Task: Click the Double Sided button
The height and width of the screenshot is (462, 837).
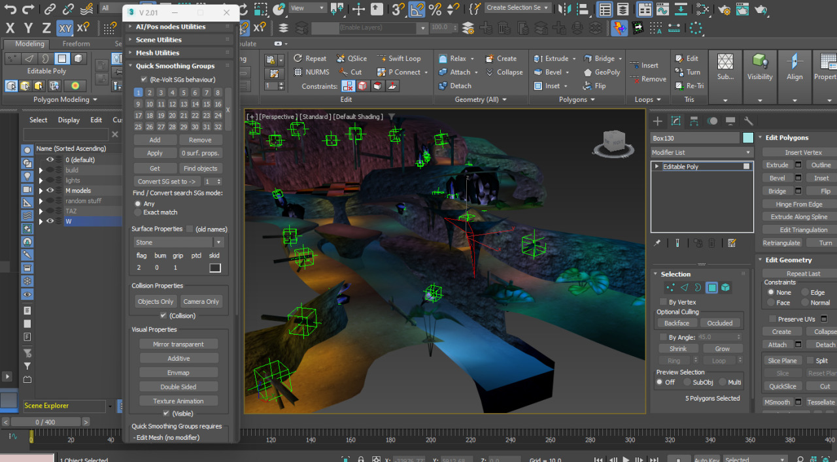Action: pyautogui.click(x=179, y=387)
